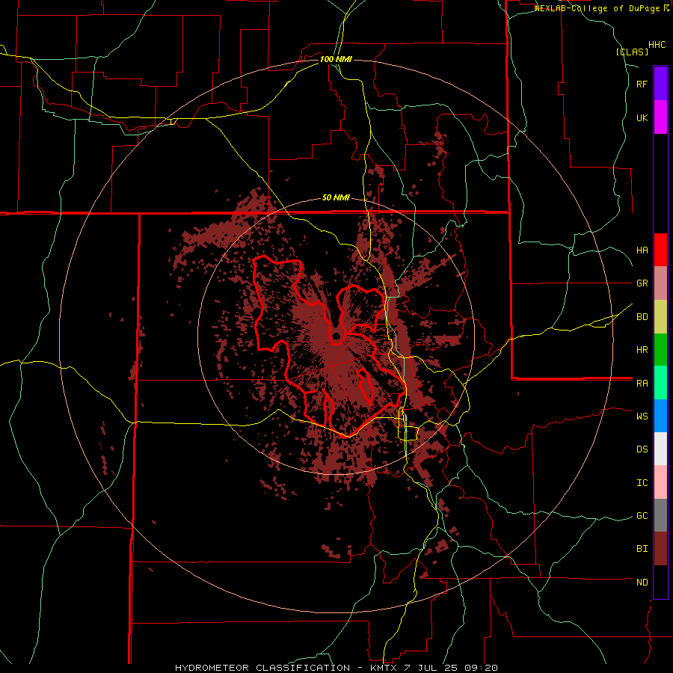
Task: Click the 50 NMI range ring label
Action: (x=336, y=198)
